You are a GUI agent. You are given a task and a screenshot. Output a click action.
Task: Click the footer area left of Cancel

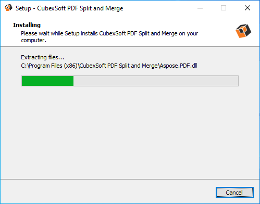[x=108, y=192]
